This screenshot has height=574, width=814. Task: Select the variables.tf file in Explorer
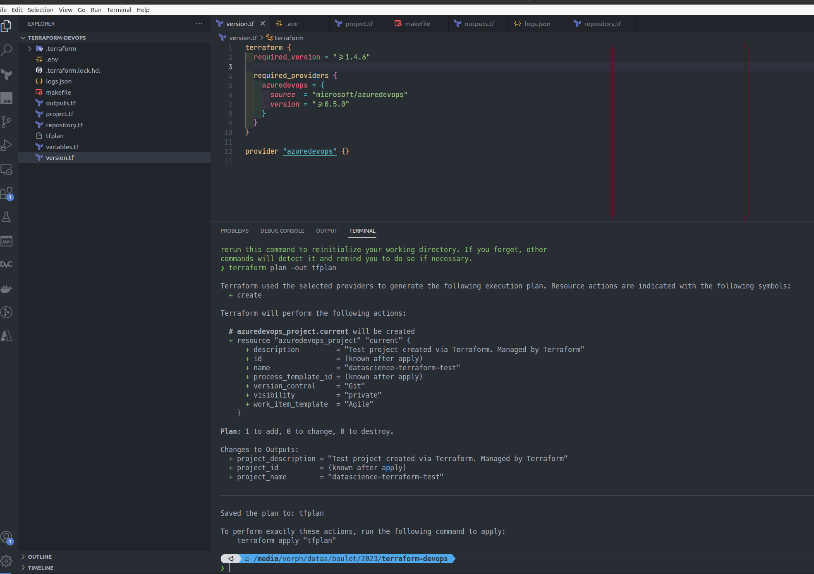[62, 147]
